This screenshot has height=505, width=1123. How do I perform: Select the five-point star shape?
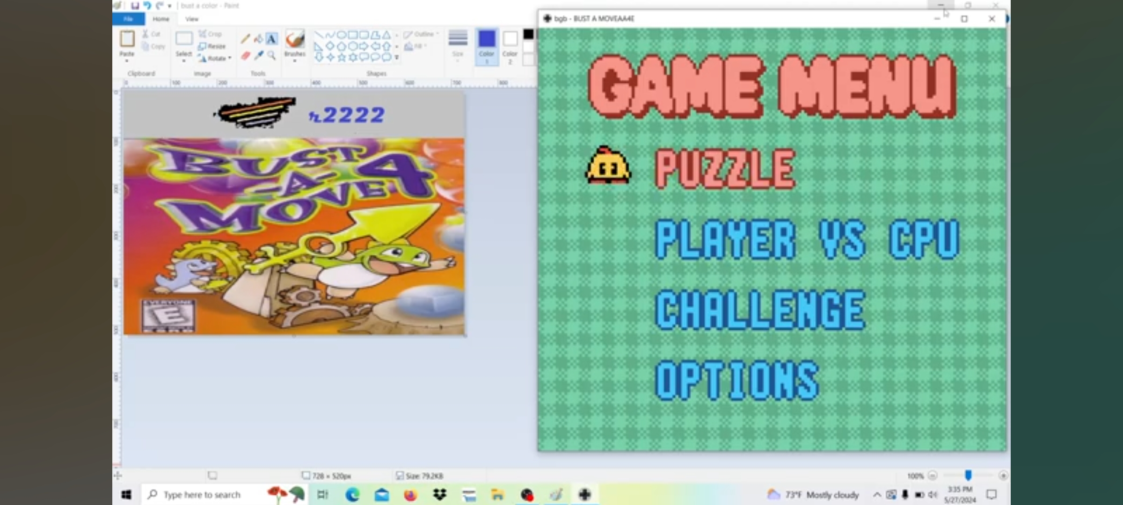click(342, 57)
